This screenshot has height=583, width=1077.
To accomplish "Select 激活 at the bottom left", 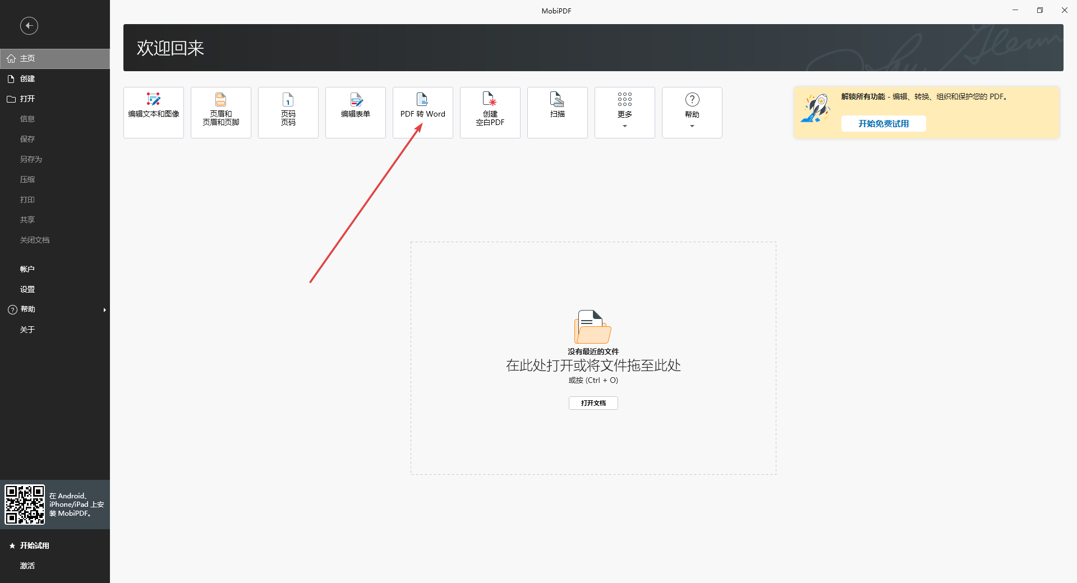I will click(27, 566).
